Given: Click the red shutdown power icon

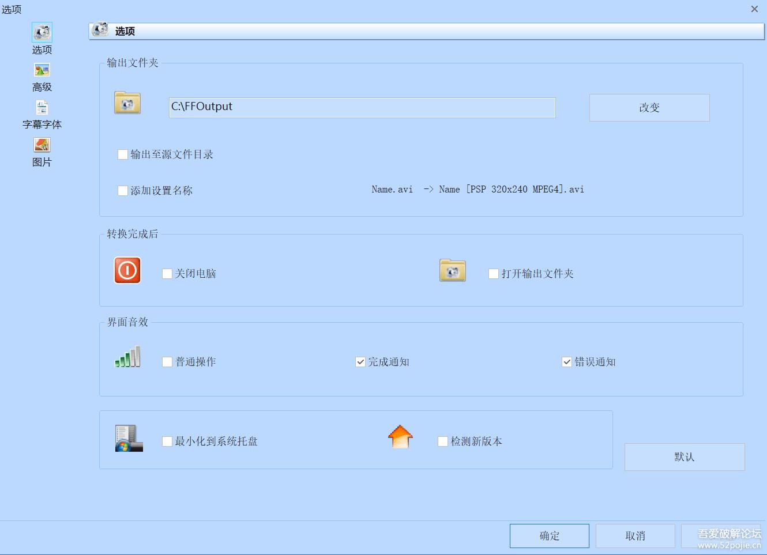Looking at the screenshot, I should pos(126,270).
